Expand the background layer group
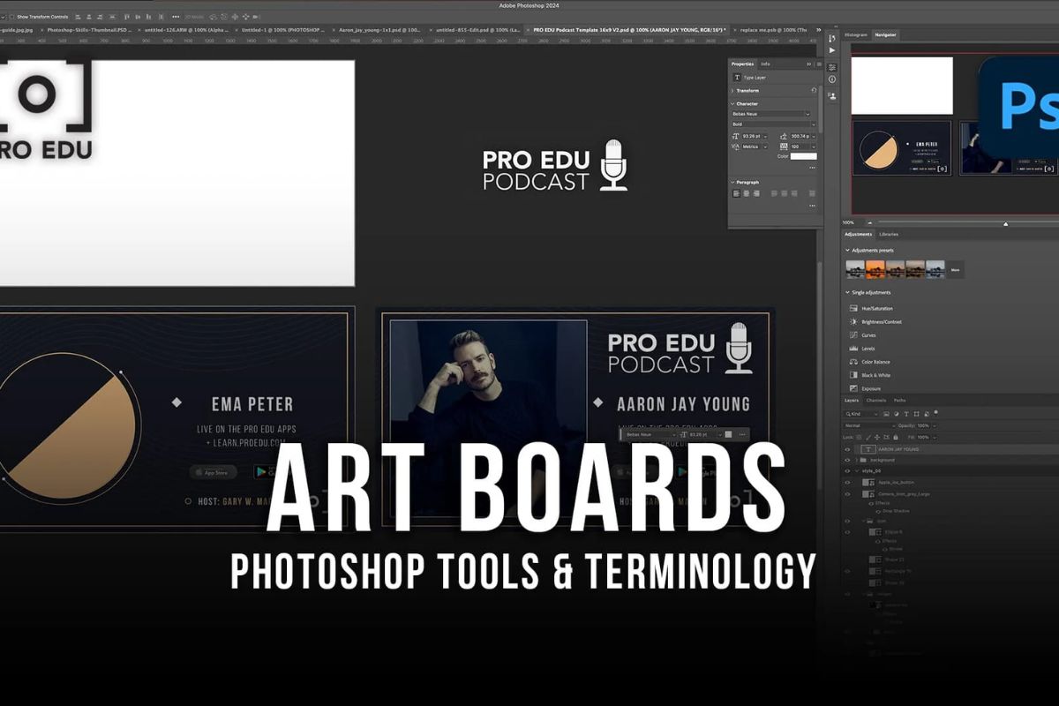The width and height of the screenshot is (1059, 706). (x=856, y=460)
